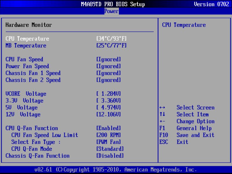
Task: Open the CPU Fan Speed setting
Action: tap(25, 59)
